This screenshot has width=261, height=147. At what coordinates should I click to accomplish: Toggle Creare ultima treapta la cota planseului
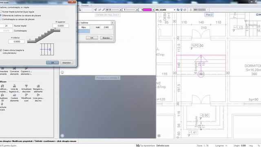(x=1, y=50)
